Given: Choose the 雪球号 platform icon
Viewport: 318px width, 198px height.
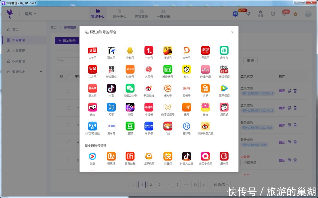Looking at the screenshot, I should coord(186,126).
